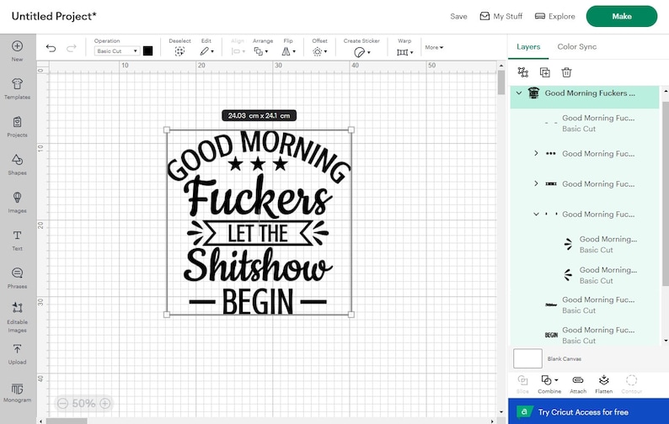Switch to the Color Sync tab
669x424 pixels.
(577, 47)
